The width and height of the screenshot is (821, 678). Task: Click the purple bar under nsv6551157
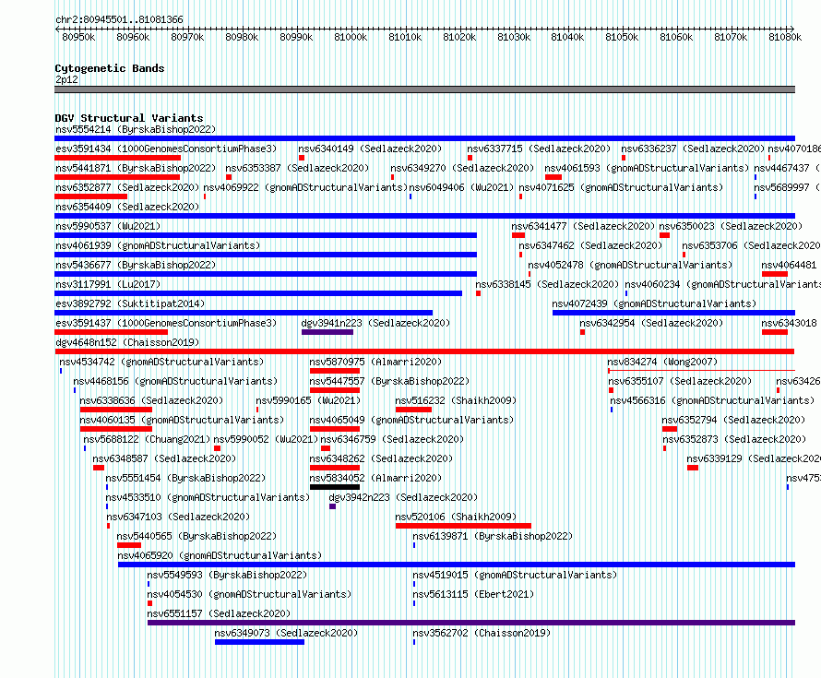[471, 623]
